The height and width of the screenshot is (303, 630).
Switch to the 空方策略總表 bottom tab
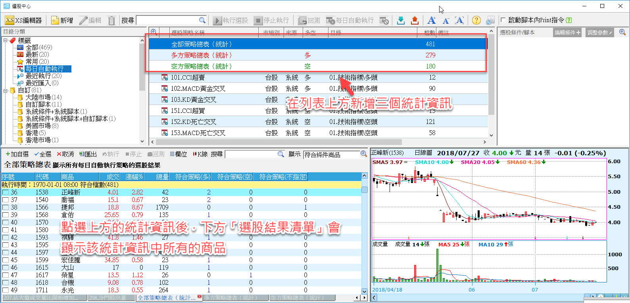[302, 297]
